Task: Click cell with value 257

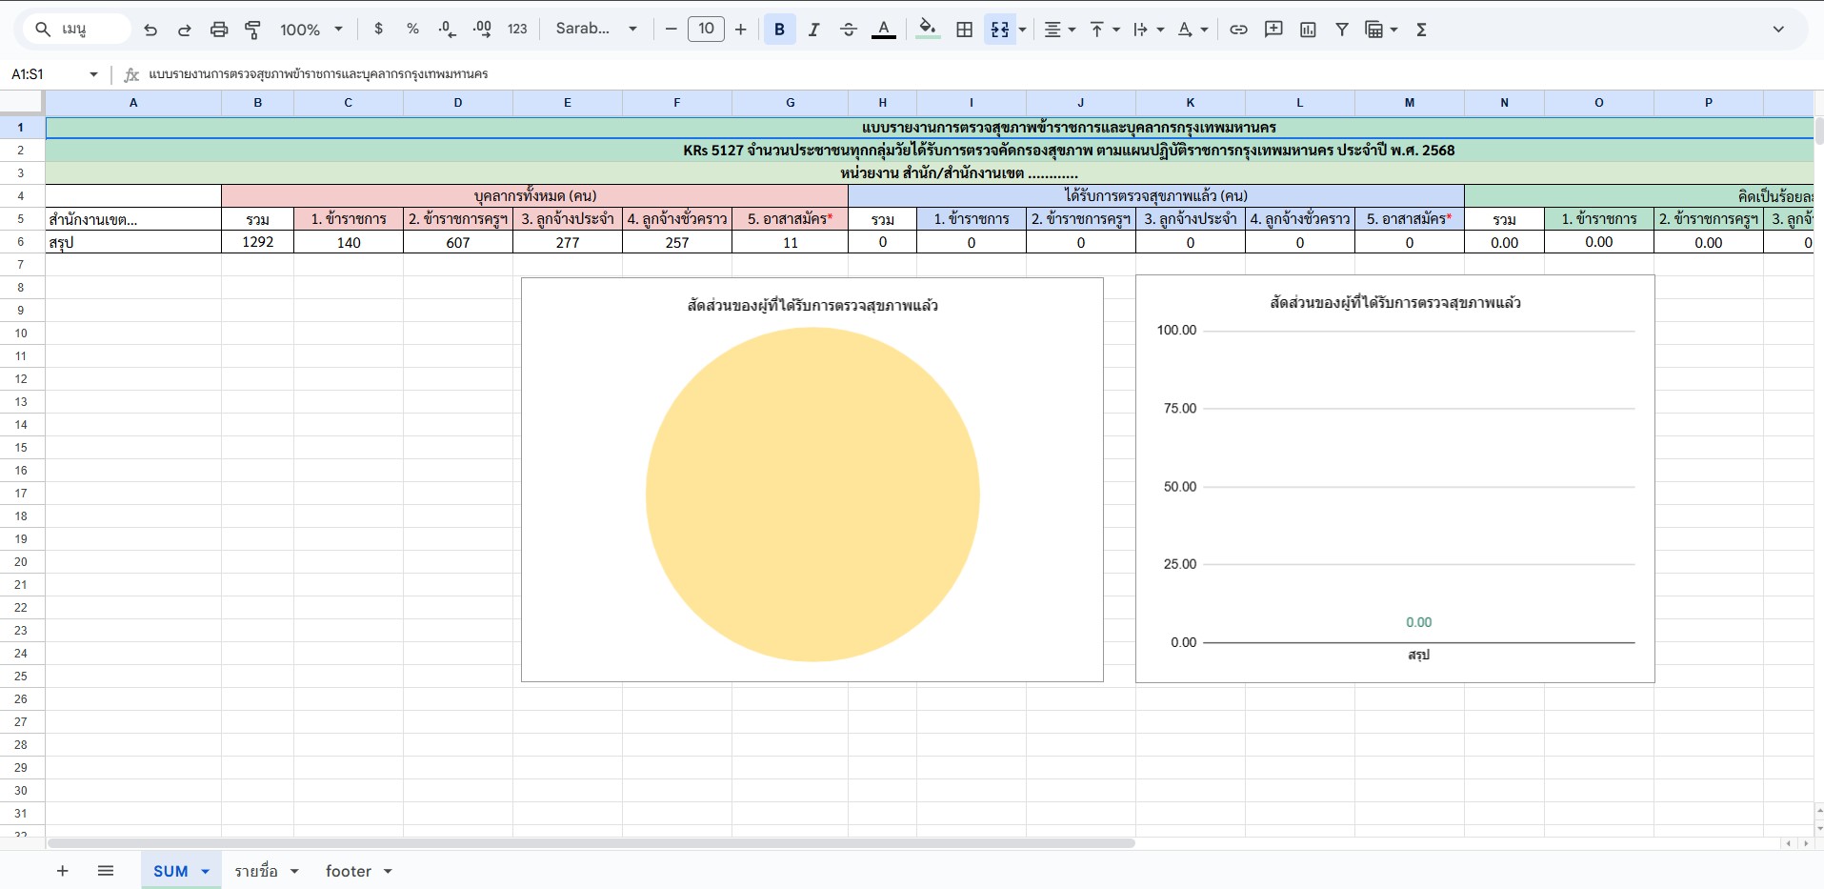Action: (x=677, y=242)
